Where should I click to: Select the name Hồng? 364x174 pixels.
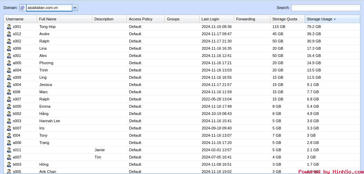(44, 164)
